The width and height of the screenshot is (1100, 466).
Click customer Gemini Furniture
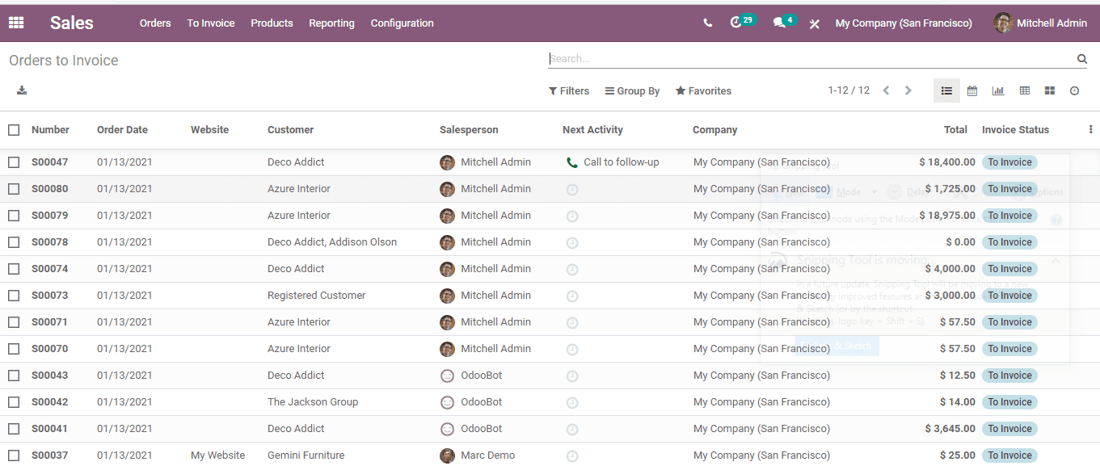pyautogui.click(x=306, y=456)
